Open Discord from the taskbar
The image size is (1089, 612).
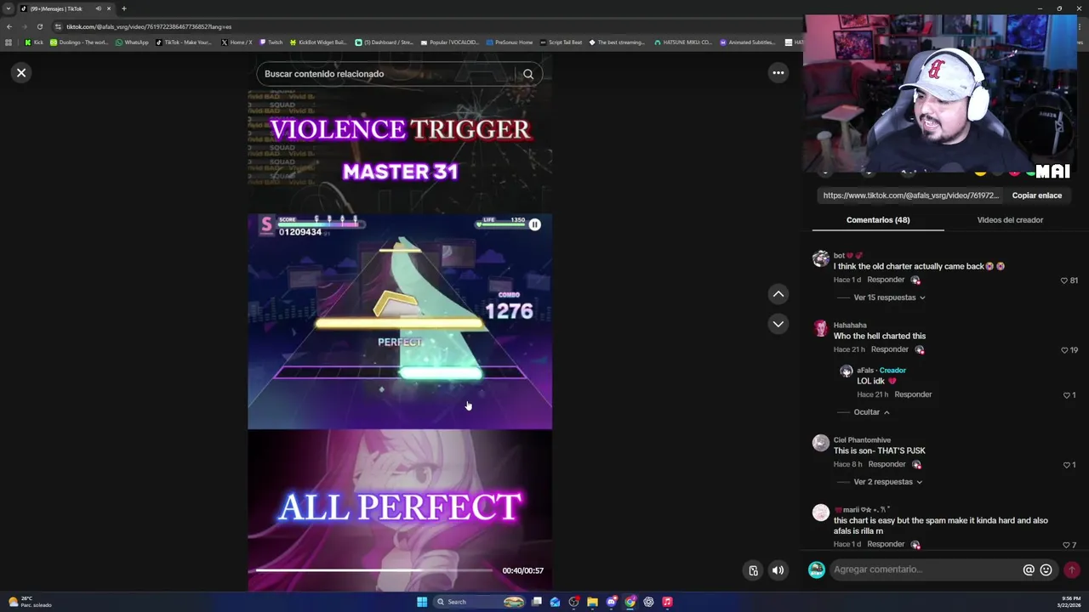tap(611, 602)
